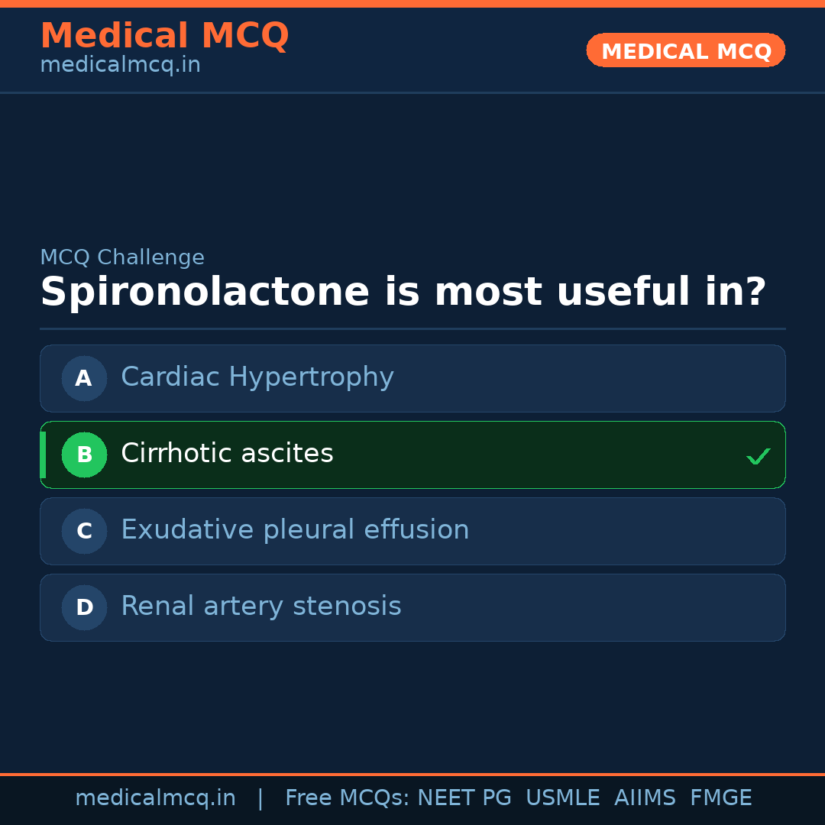Visit the medicalmcq.in link under the header title
The width and height of the screenshot is (825, 825).
(120, 66)
